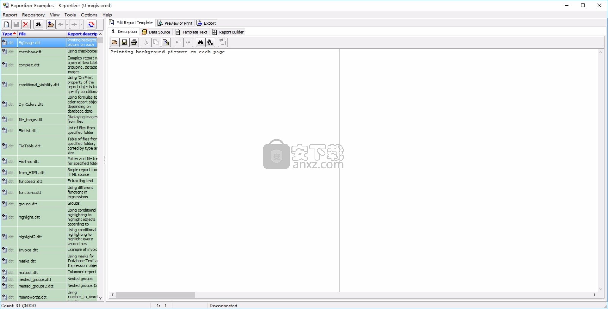Select the Description sub-tab

coord(124,32)
